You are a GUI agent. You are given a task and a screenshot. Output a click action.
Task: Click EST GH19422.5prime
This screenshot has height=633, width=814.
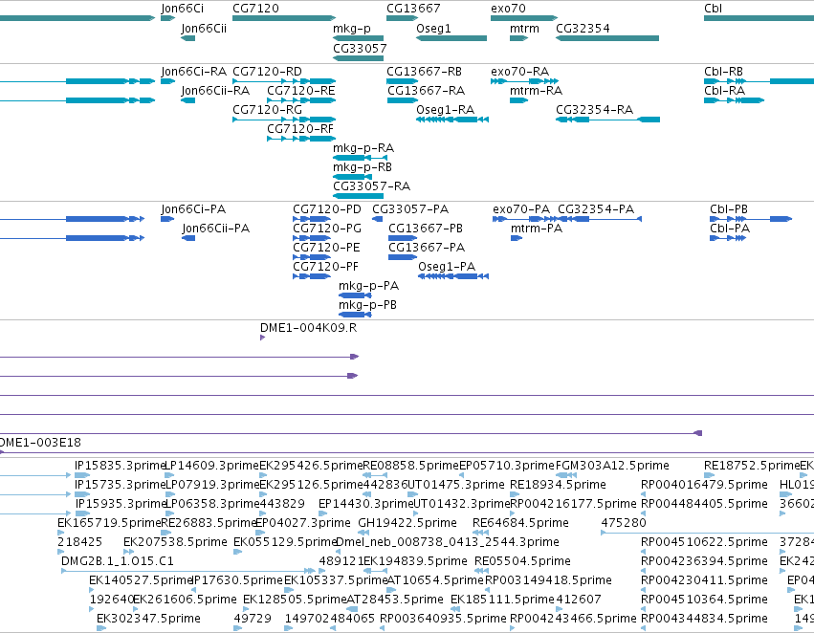[407, 523]
